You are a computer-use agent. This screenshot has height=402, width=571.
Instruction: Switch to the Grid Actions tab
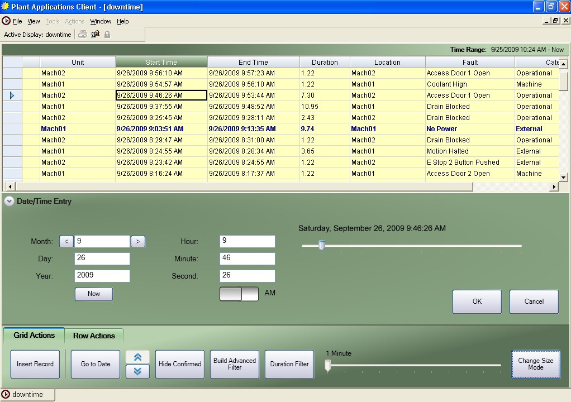pos(34,335)
